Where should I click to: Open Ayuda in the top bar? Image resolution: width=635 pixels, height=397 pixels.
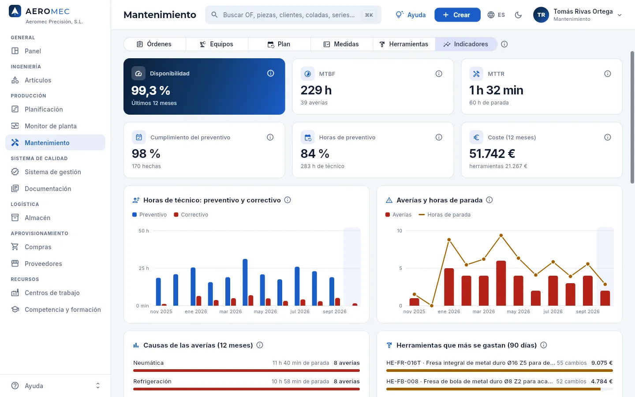coord(411,15)
